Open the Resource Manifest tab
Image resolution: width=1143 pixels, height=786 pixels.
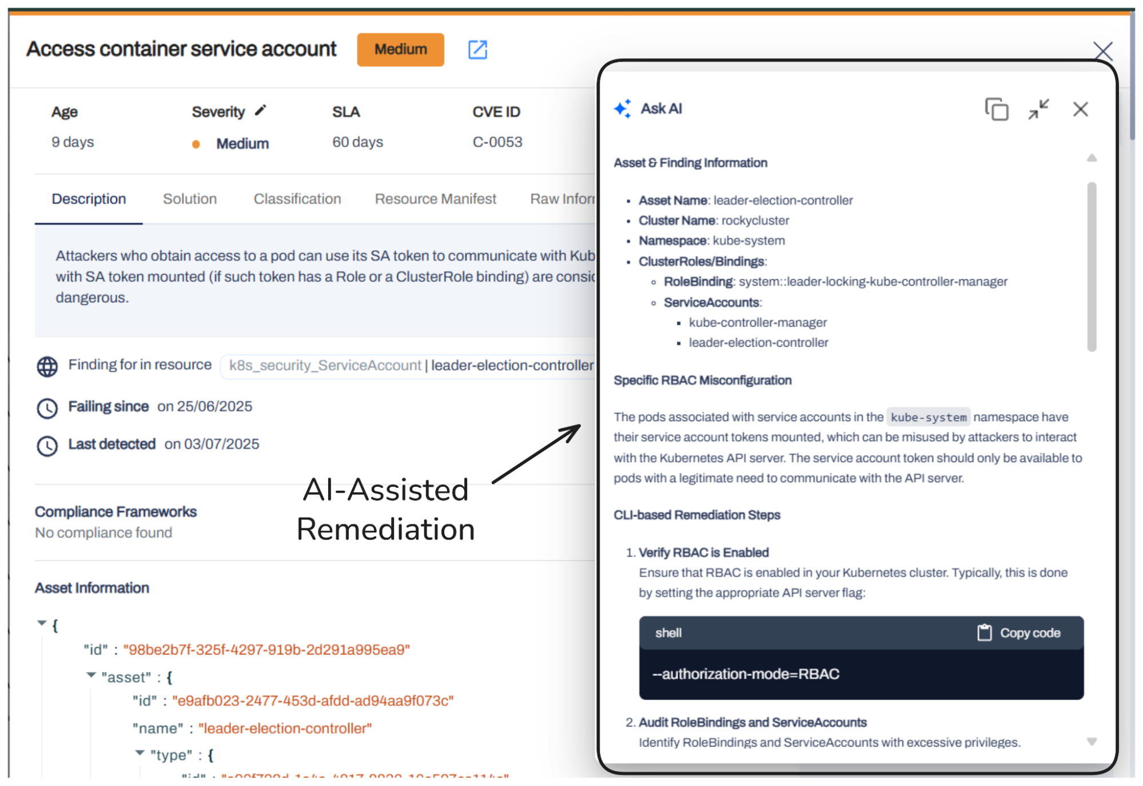(x=435, y=199)
